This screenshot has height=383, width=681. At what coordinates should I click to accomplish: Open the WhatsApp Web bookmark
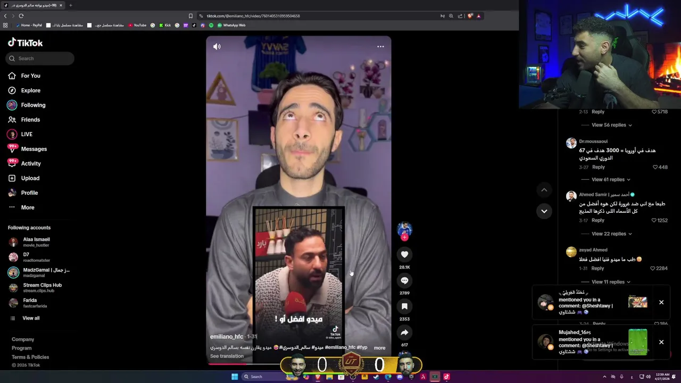pyautogui.click(x=231, y=25)
